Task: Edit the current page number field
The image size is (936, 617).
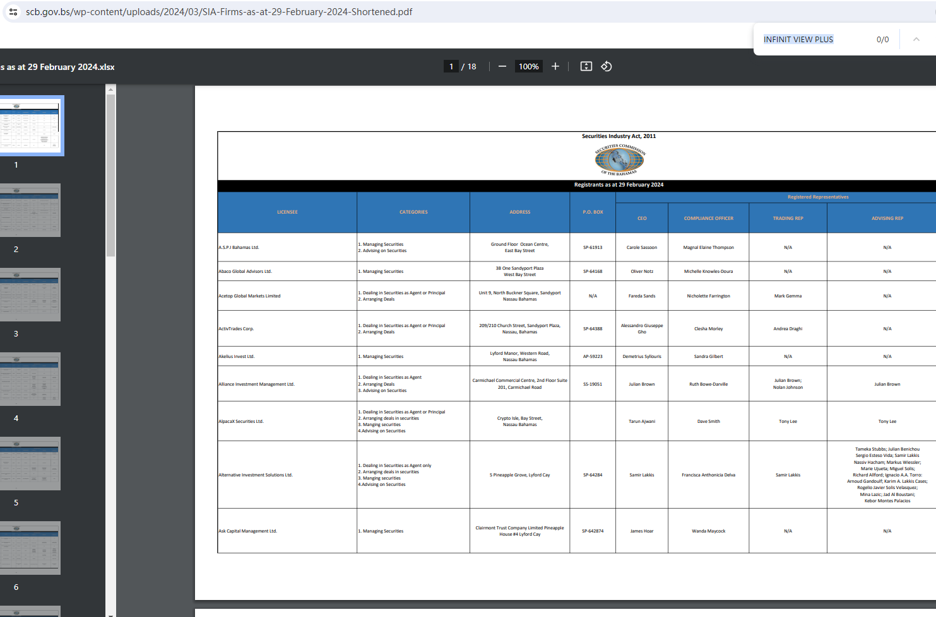Action: coord(451,66)
